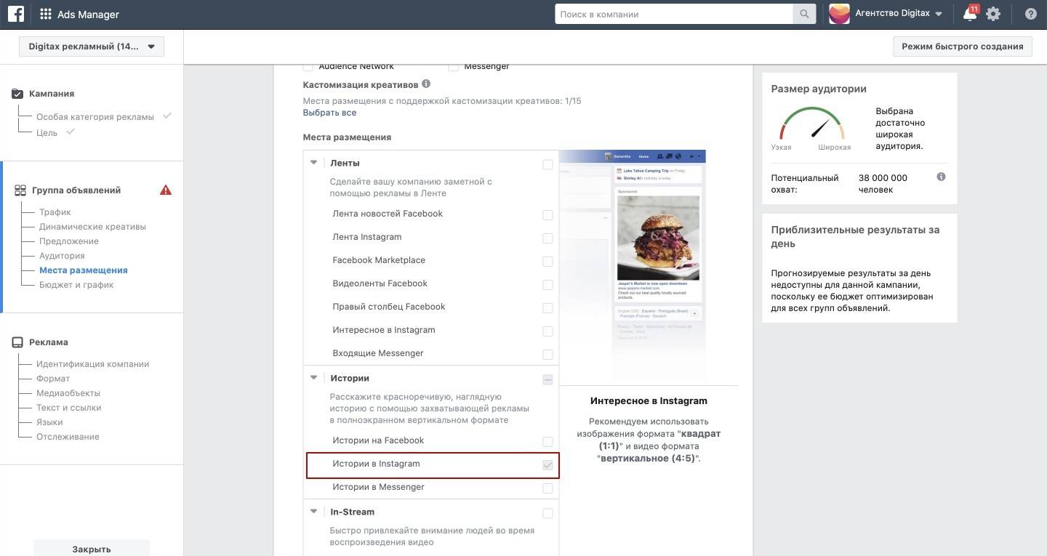
Task: Click info icon beside Кастомизация креативов
Action: [426, 84]
